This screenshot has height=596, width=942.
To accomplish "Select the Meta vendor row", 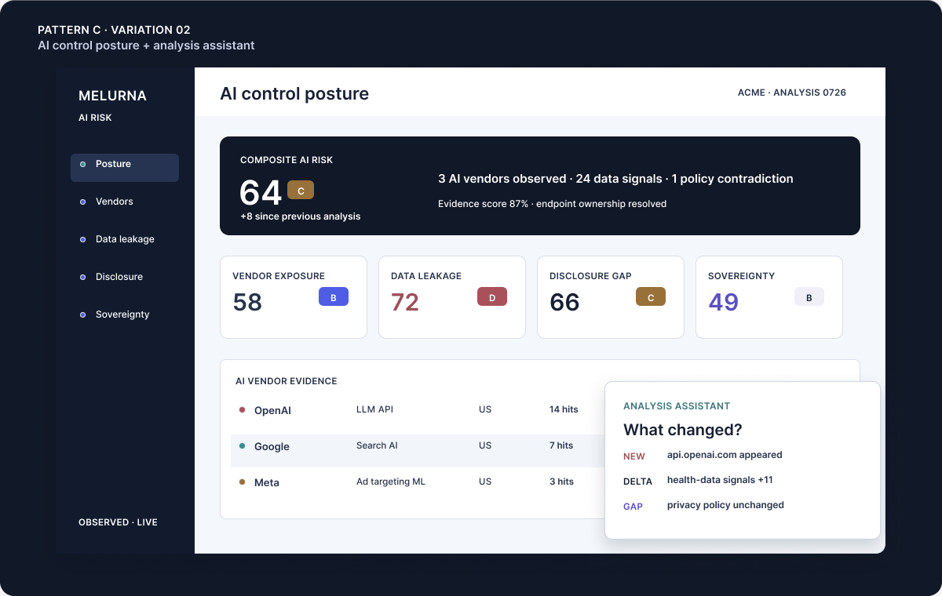I will click(418, 482).
